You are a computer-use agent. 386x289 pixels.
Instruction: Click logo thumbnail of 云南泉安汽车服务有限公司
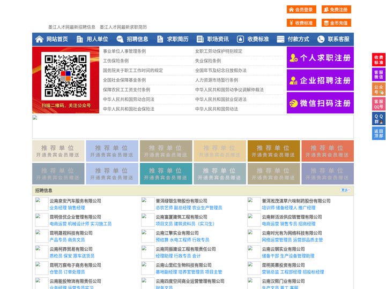coord(42,204)
